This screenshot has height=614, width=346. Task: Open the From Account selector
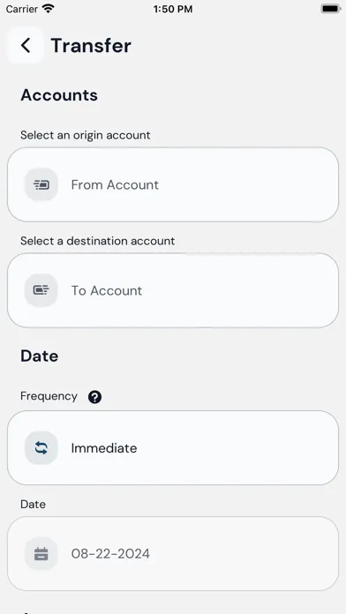click(173, 184)
